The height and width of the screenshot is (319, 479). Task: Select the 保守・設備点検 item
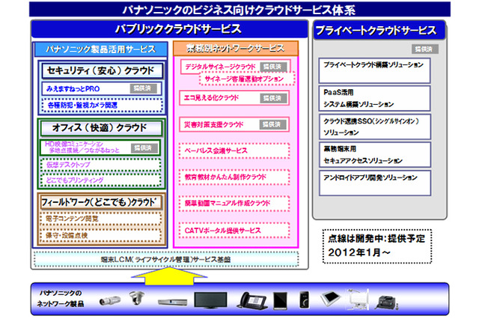[100, 236]
